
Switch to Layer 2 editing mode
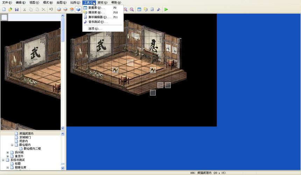tap(65, 9)
